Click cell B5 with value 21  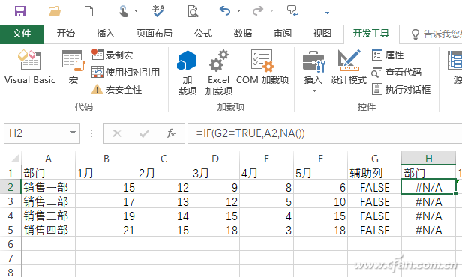106,230
